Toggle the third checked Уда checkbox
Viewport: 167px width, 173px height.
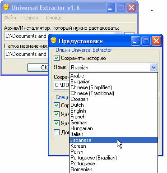pos(56,123)
